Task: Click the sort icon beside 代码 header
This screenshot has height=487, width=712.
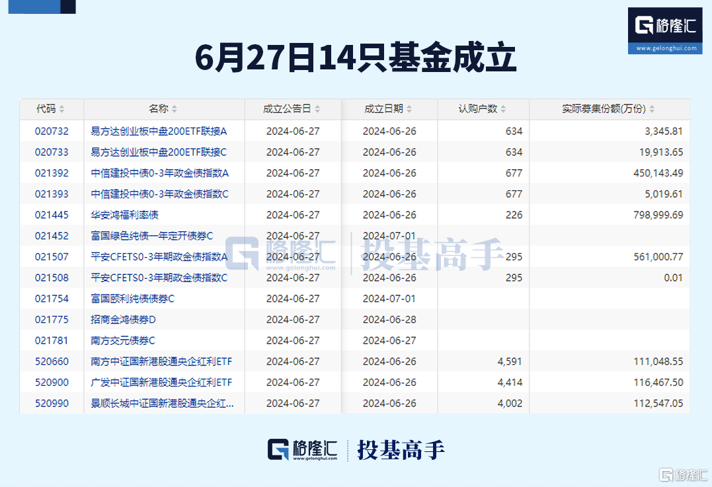Action: (61, 109)
